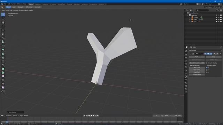Screen dimensions: 223x125
Task: Select the Inset Faces tool
Action: (3, 54)
